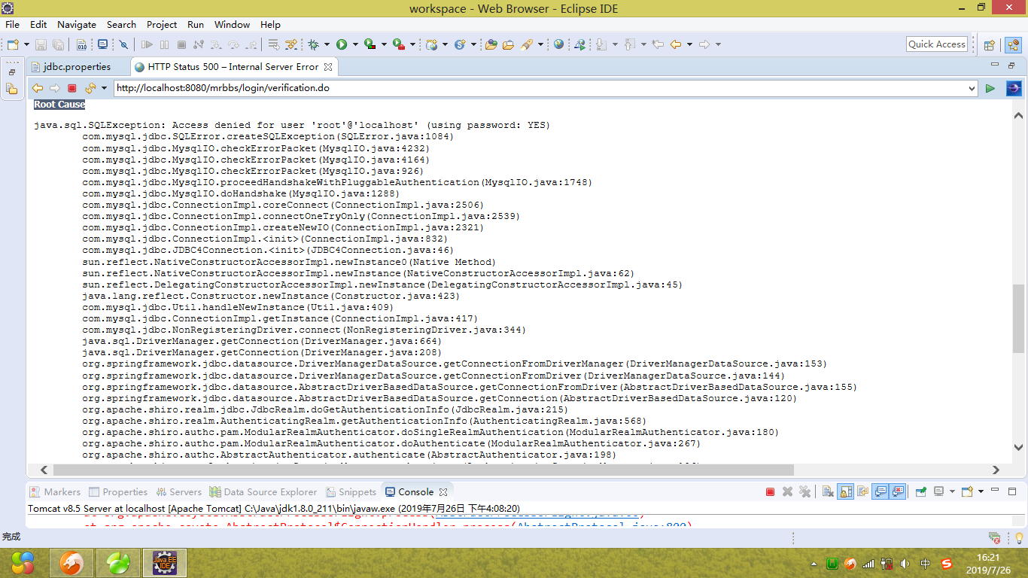Switch to Data Source Explorer tab
This screenshot has height=578, width=1028.
(263, 491)
